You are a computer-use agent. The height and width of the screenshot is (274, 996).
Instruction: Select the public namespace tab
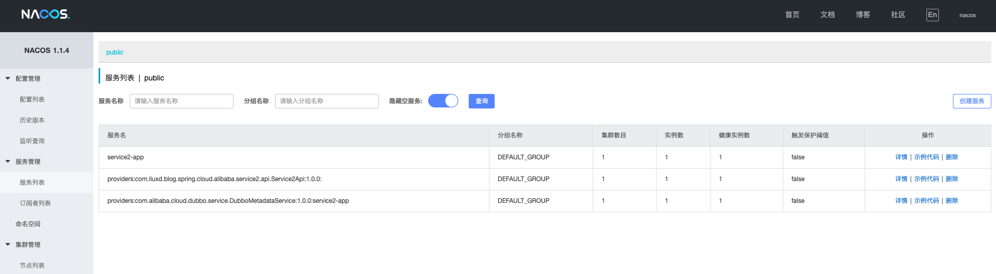coord(115,52)
